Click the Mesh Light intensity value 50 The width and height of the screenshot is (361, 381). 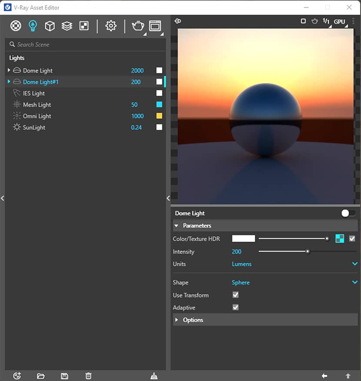[x=134, y=105]
